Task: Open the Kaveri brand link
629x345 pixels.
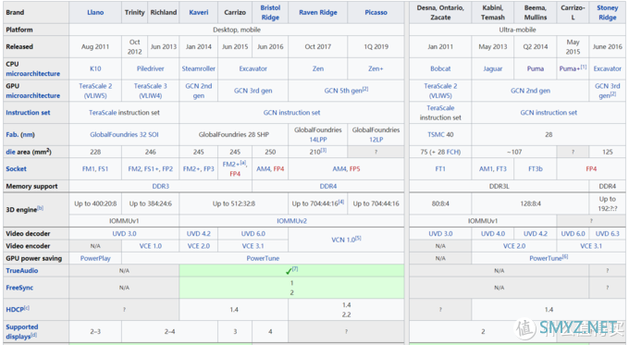Action: [199, 12]
